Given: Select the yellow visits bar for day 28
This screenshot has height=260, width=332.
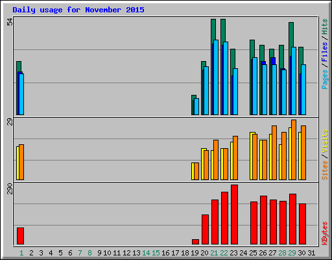Looking at the screenshot, I should [x=280, y=162].
